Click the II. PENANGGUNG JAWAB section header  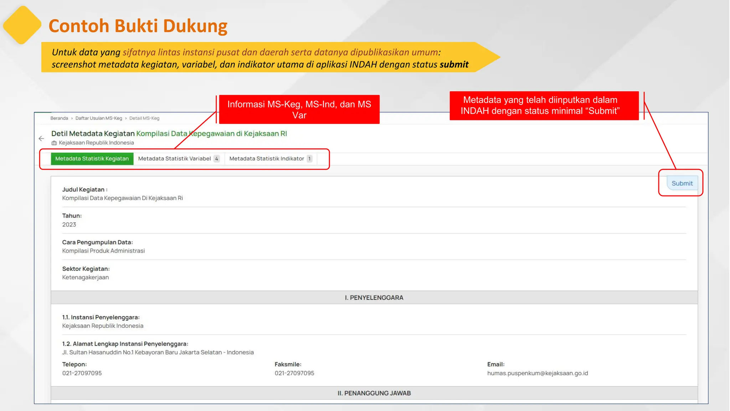coord(374,393)
